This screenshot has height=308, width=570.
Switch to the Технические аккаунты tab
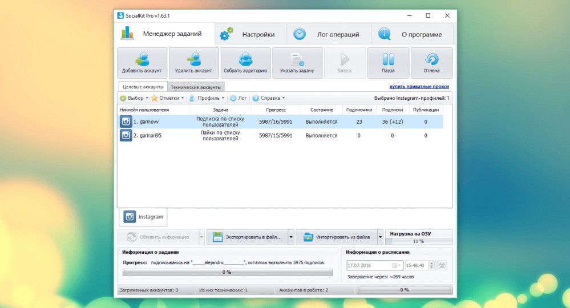196,87
